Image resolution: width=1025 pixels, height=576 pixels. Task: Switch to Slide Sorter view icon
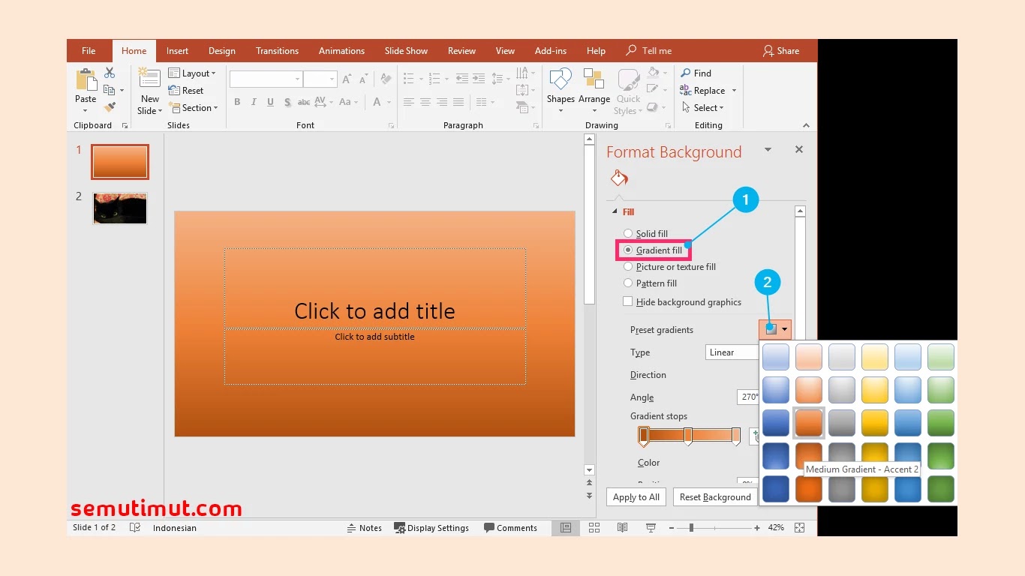pos(594,528)
